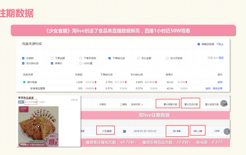Click the next arrow beside column headers
Image resolution: width=246 pixels, height=155 pixels.
click(224, 103)
